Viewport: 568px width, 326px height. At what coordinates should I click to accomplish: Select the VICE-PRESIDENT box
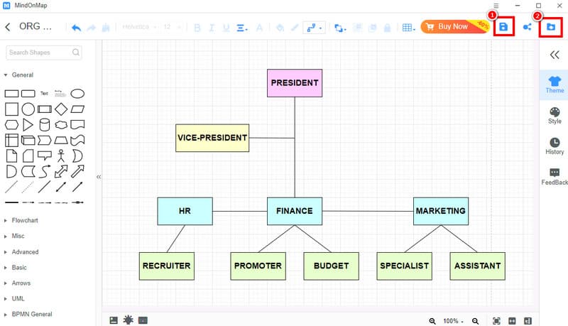point(212,138)
